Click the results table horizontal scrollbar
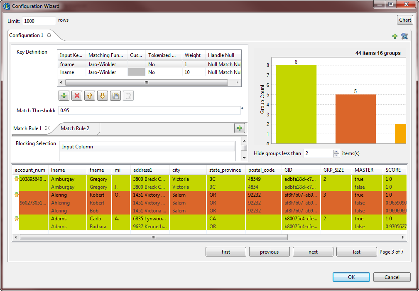 pos(153,237)
